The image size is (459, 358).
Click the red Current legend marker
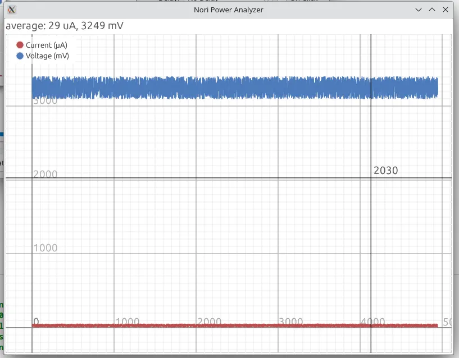click(x=20, y=45)
